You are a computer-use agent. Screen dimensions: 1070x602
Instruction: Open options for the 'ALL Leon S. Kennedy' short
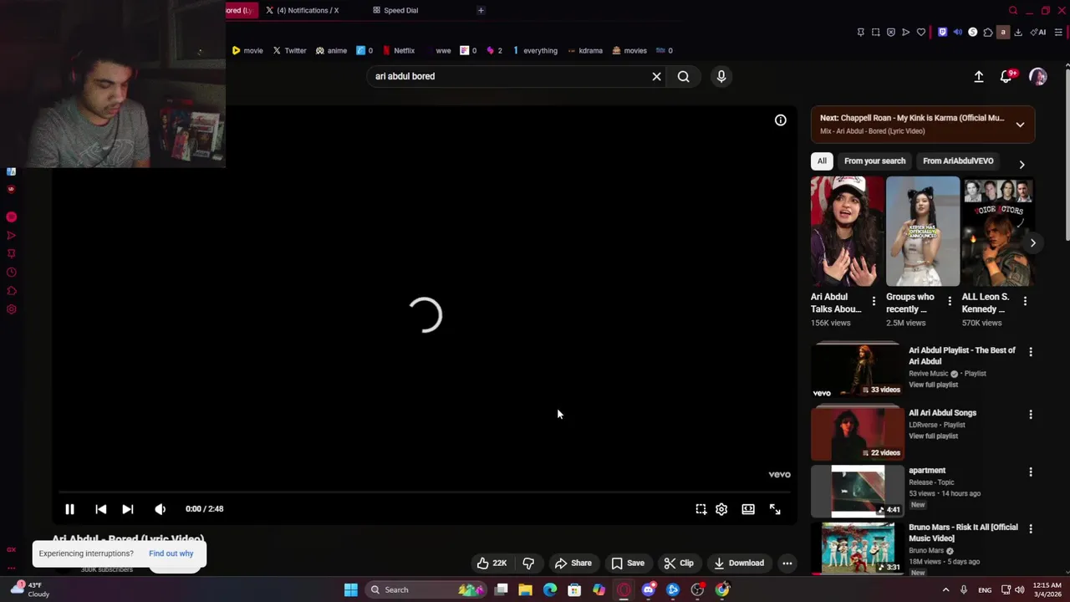(1025, 301)
